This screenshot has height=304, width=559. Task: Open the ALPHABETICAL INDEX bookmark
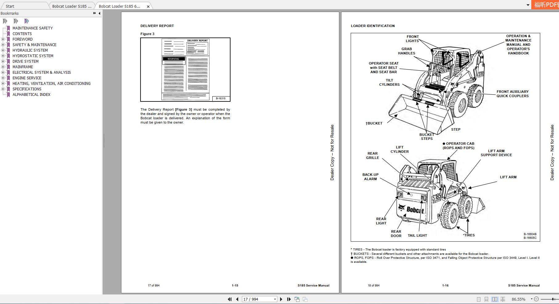coord(31,94)
